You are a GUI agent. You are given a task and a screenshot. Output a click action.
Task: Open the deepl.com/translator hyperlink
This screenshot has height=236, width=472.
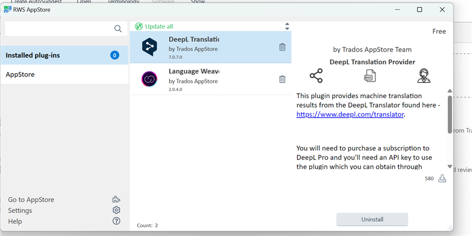point(350,115)
